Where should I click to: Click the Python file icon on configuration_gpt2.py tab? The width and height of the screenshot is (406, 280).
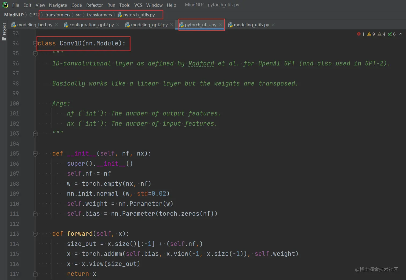[x=66, y=25]
